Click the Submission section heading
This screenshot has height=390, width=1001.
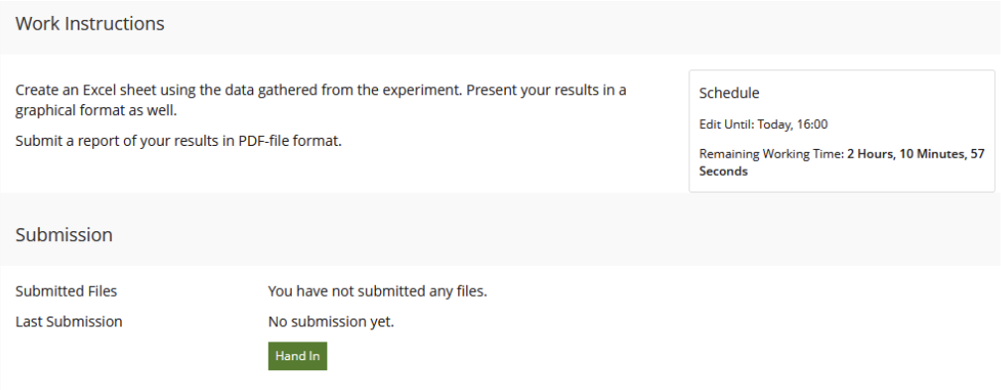(63, 234)
